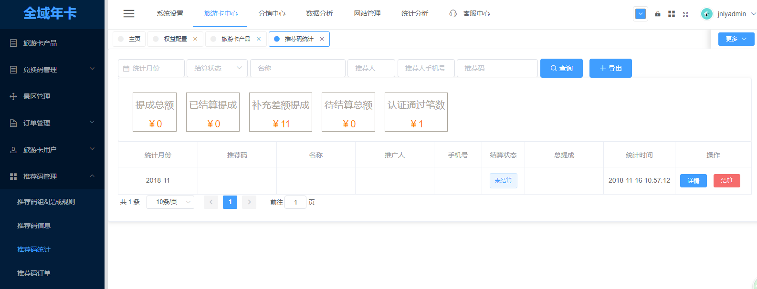This screenshot has height=289, width=757.
Task: Open the 更多 dropdown button
Action: pos(736,39)
